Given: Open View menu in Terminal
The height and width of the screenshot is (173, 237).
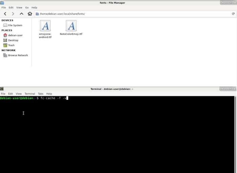Looking at the screenshot, I should tap(19, 94).
